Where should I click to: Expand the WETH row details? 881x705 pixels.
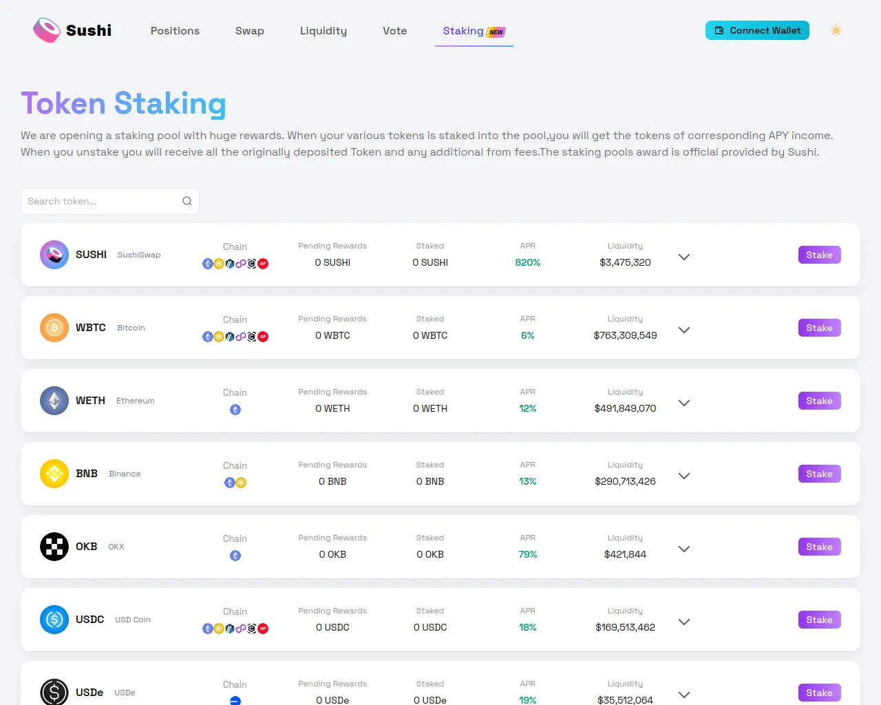pyautogui.click(x=684, y=403)
